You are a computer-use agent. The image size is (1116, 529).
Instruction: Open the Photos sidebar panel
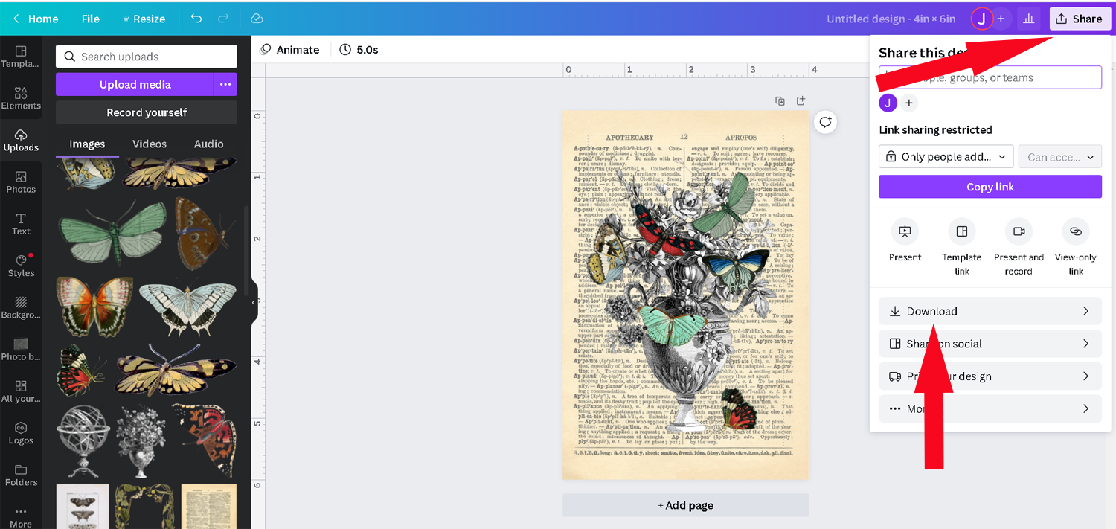tap(21, 182)
